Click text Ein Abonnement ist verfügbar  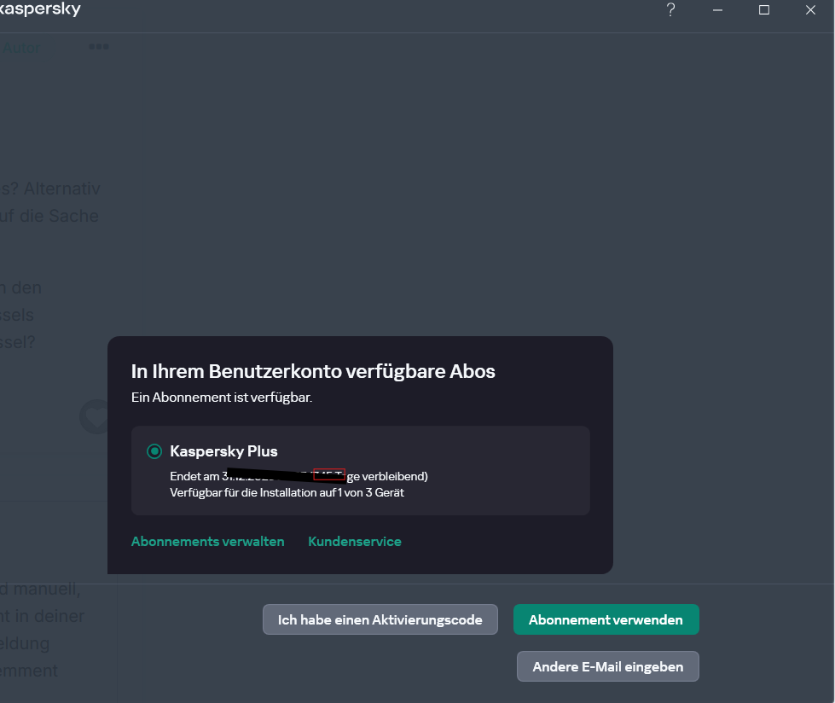[222, 398]
